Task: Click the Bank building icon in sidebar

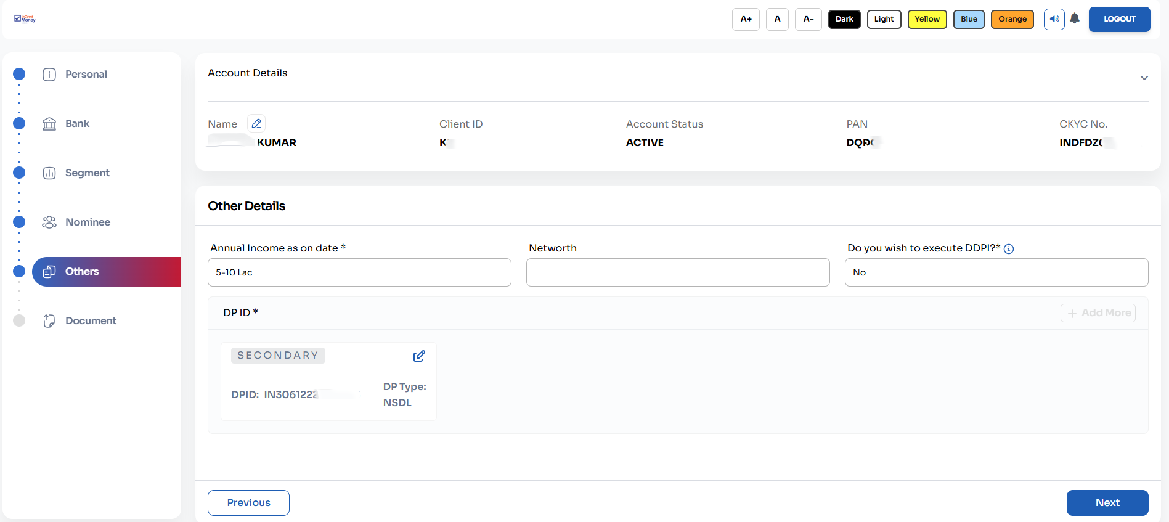Action: point(49,124)
